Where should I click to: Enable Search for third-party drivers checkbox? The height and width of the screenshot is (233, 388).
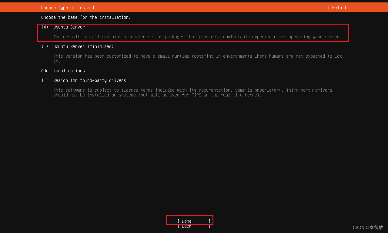tap(84, 80)
